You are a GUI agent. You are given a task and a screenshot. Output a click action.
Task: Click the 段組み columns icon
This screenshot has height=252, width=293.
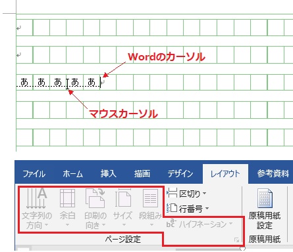pos(151,198)
